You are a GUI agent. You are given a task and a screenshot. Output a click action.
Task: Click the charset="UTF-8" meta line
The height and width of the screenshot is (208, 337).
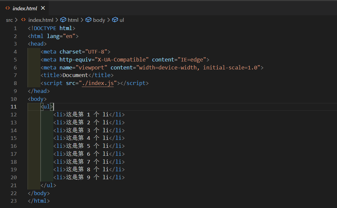76,52
